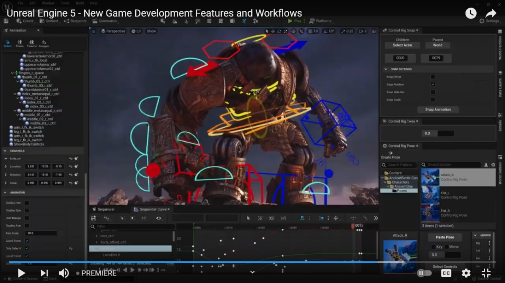Toggle autoplay switch in player
Screen dimensions: 505x283
[424, 273]
